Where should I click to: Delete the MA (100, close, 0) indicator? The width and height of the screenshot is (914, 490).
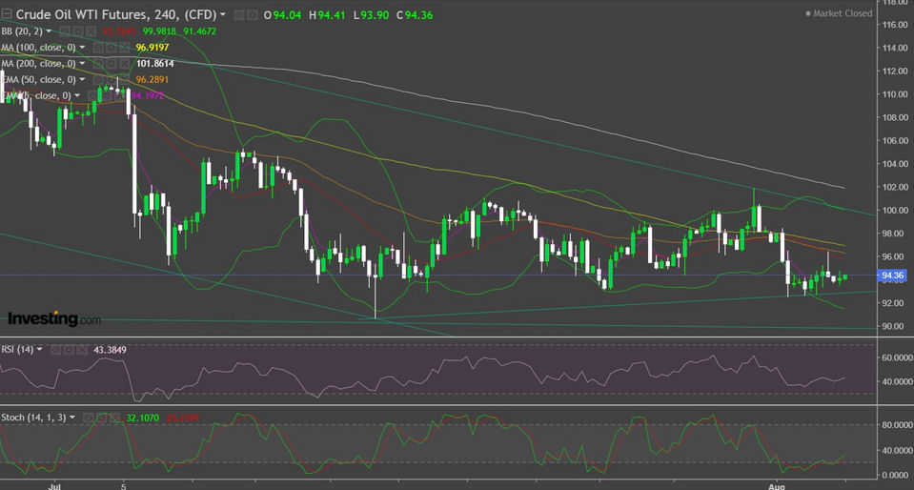124,48
